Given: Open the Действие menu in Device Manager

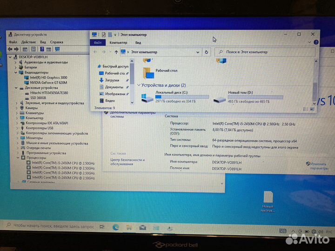Looking at the screenshot, I should [x=28, y=42].
